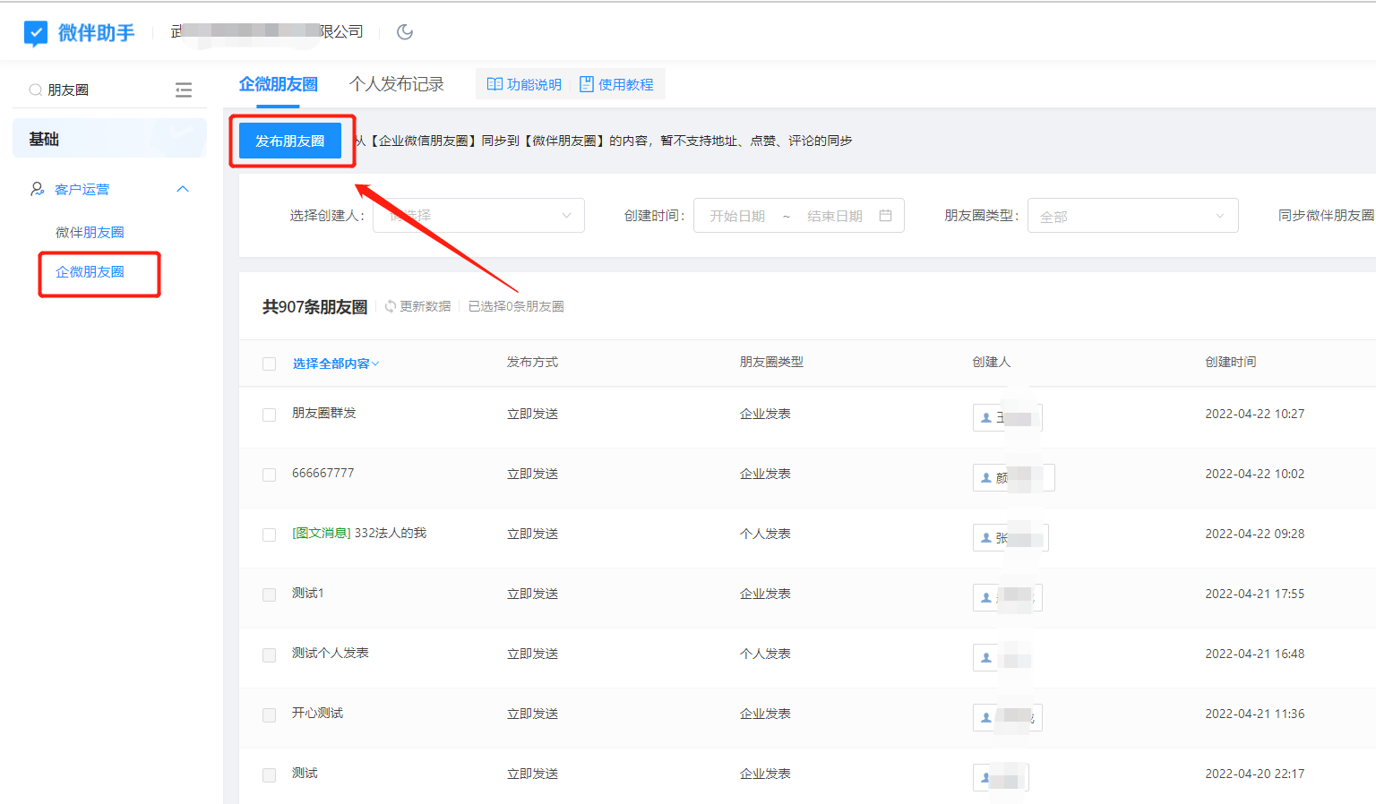
Task: Check the 朋友圈群发 row checkbox
Action: pos(269,415)
